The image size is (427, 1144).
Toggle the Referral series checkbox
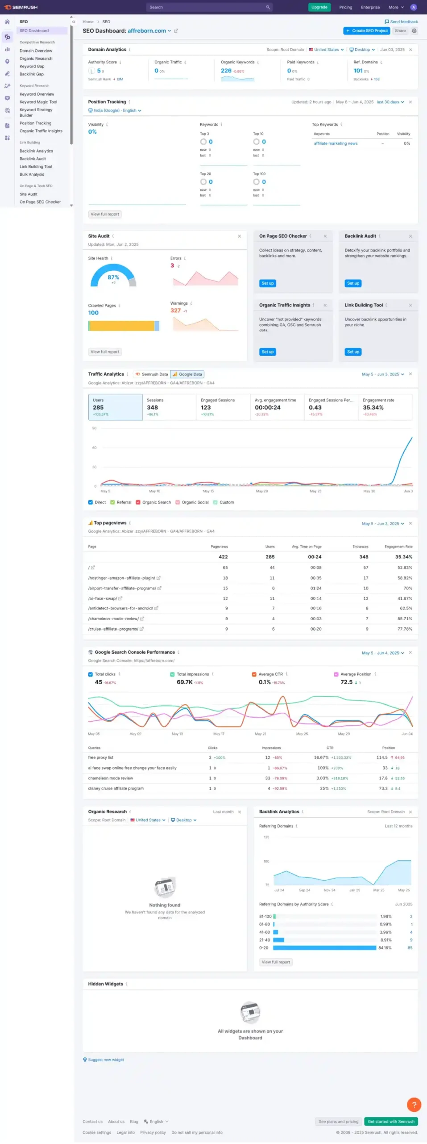click(x=112, y=502)
